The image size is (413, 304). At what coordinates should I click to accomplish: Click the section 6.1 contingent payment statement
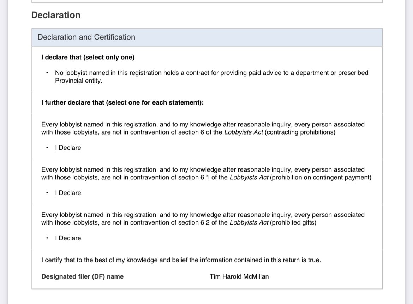click(206, 174)
